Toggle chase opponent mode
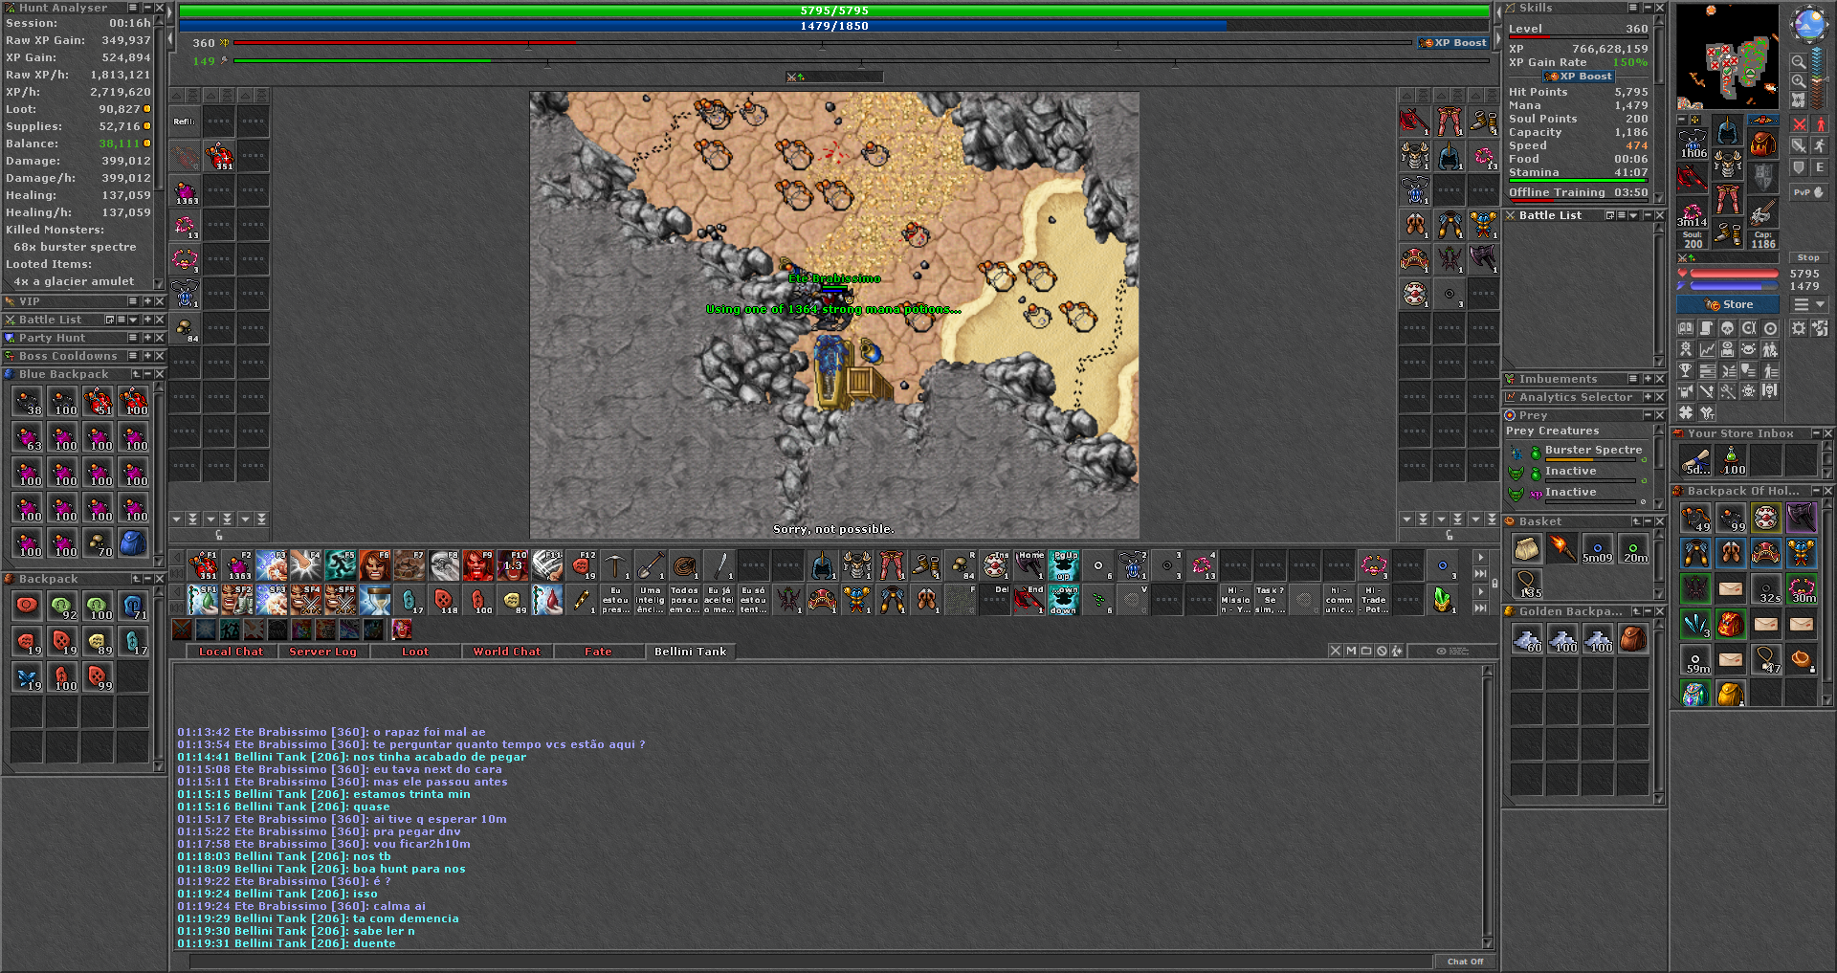 [x=1820, y=145]
